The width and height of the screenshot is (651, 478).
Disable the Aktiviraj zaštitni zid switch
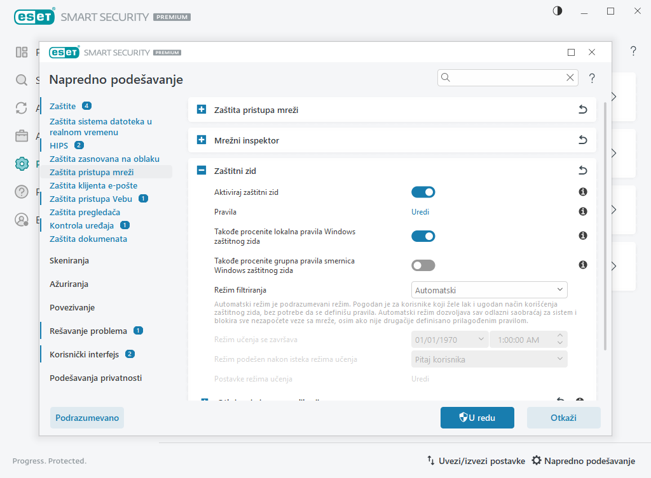423,192
